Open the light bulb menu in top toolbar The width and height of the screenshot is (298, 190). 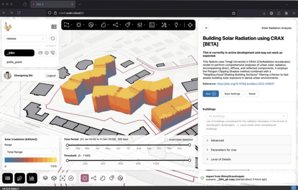pyautogui.click(x=176, y=25)
